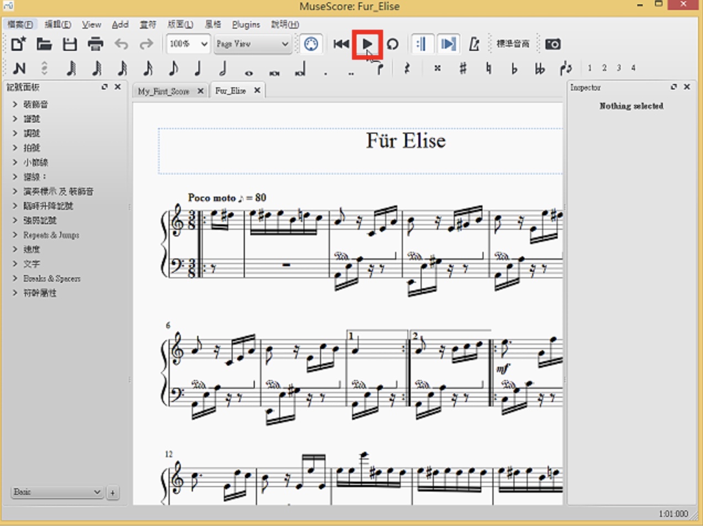Viewport: 703px width, 528px height.
Task: Toggle the metronome
Action: pos(474,44)
